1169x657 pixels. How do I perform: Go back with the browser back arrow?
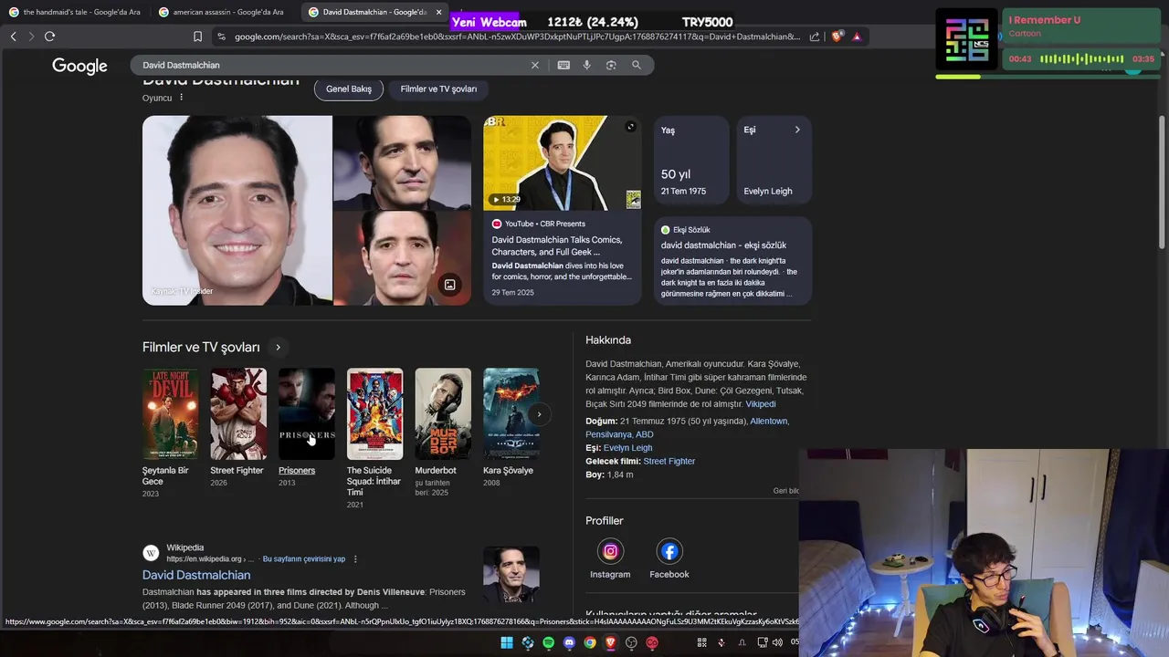point(13,36)
